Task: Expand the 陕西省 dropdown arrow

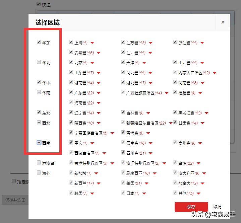Action: (99, 123)
